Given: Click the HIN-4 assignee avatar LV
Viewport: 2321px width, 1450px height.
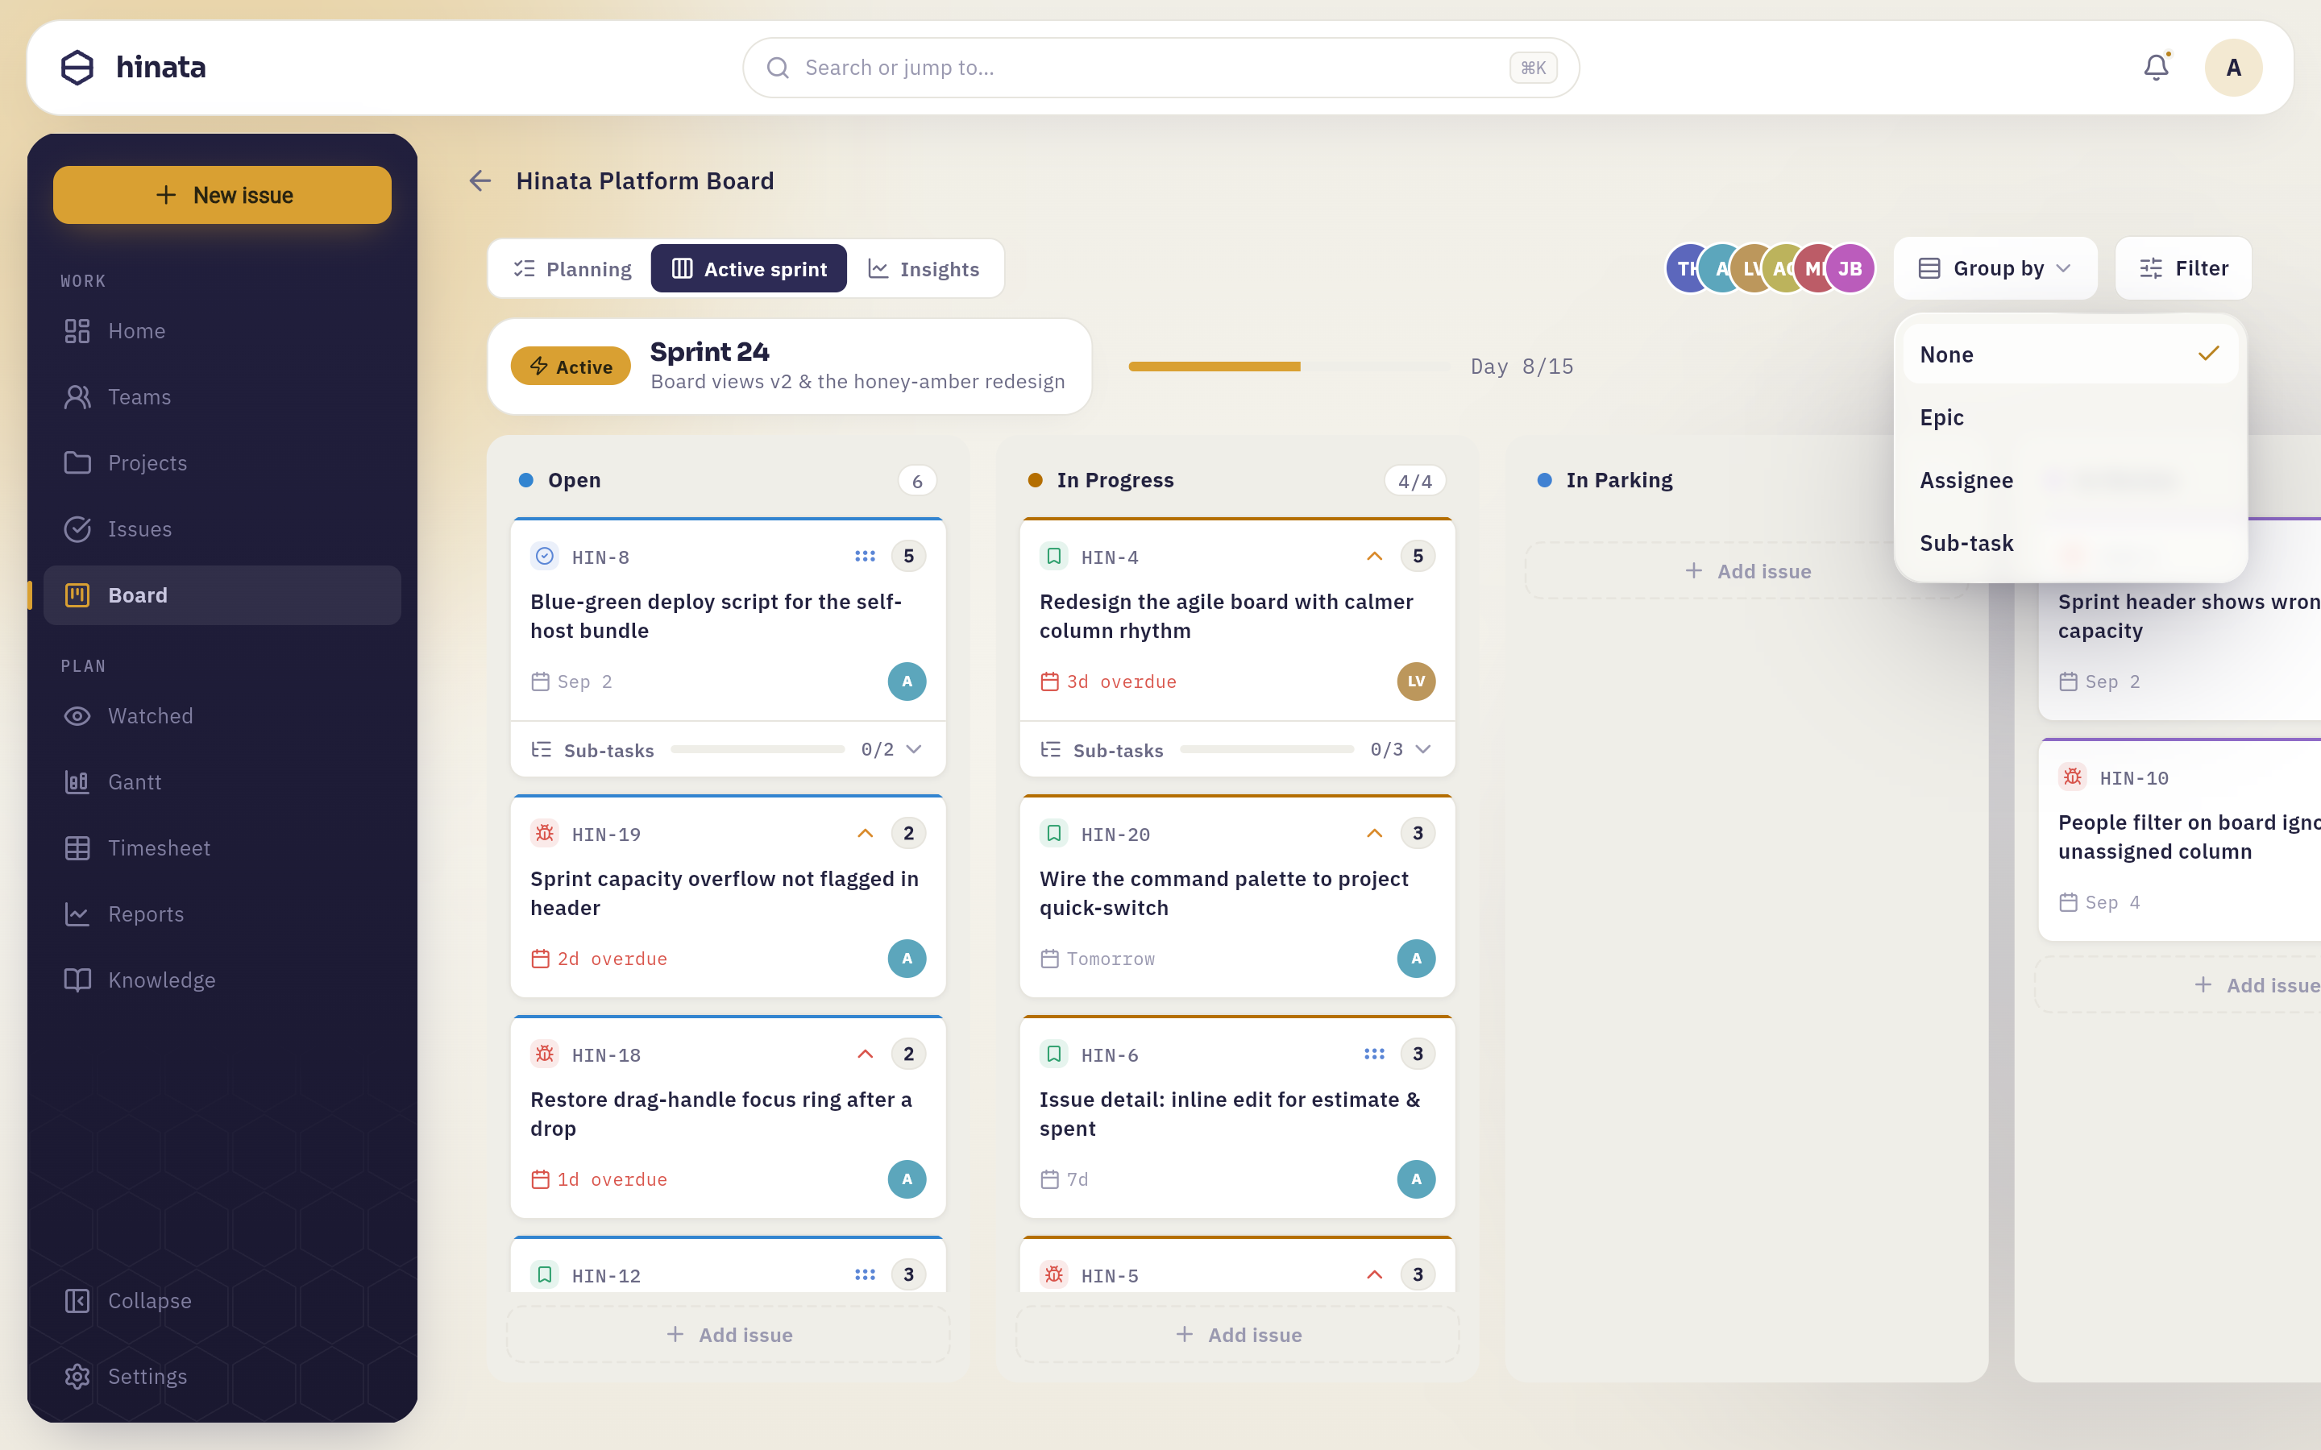Looking at the screenshot, I should click(1416, 681).
